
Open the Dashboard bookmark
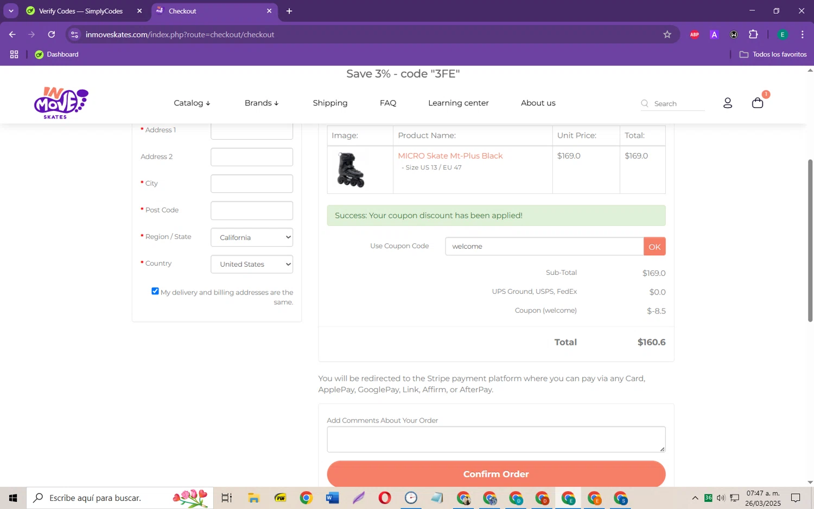coord(57,54)
